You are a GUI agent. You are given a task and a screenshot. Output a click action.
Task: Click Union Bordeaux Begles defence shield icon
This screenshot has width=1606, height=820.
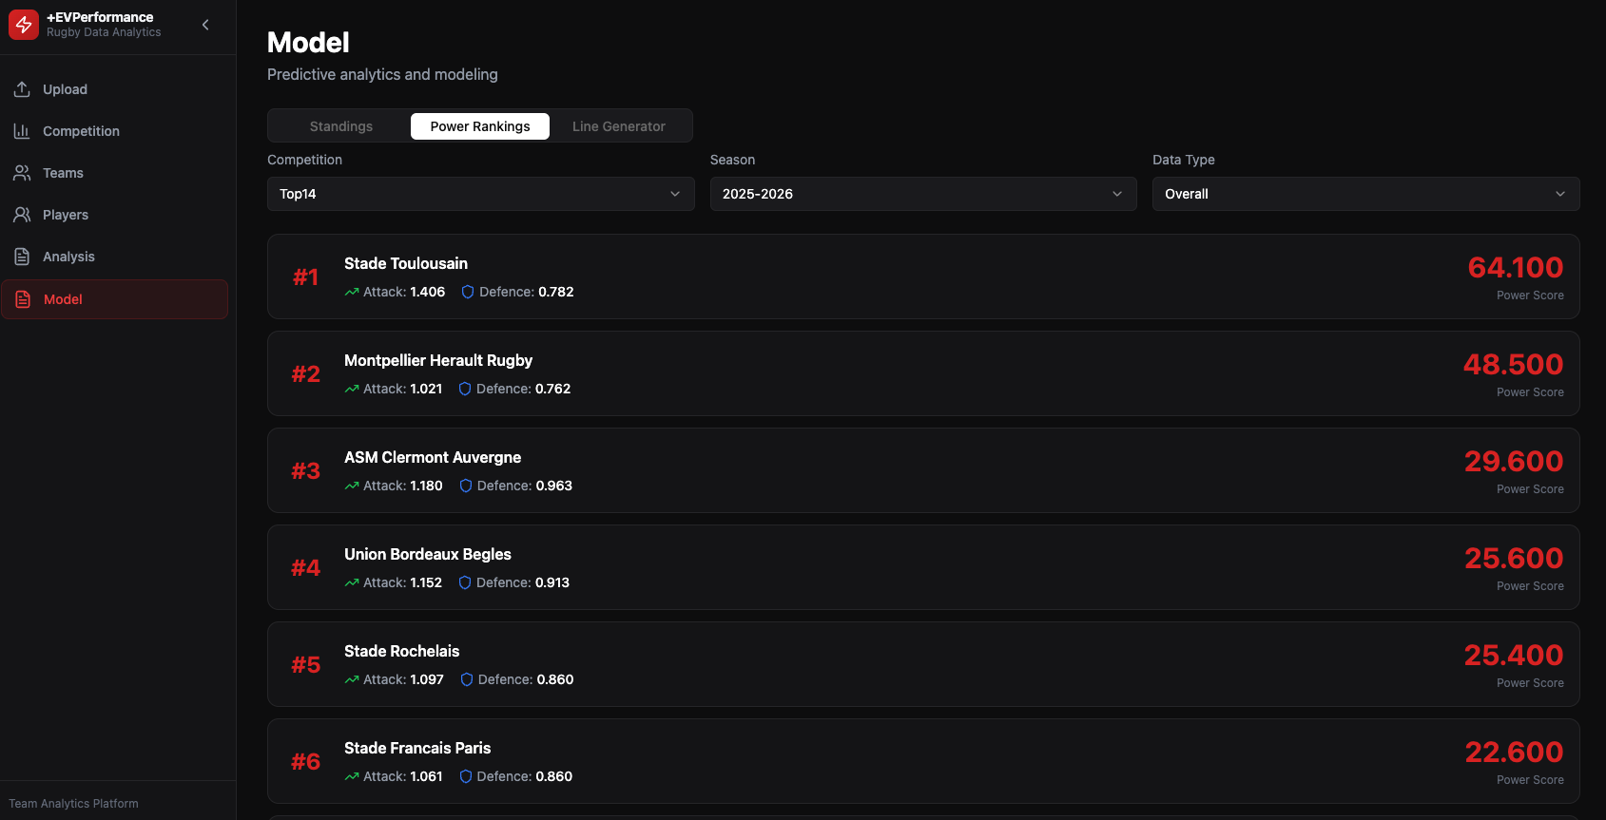point(465,582)
